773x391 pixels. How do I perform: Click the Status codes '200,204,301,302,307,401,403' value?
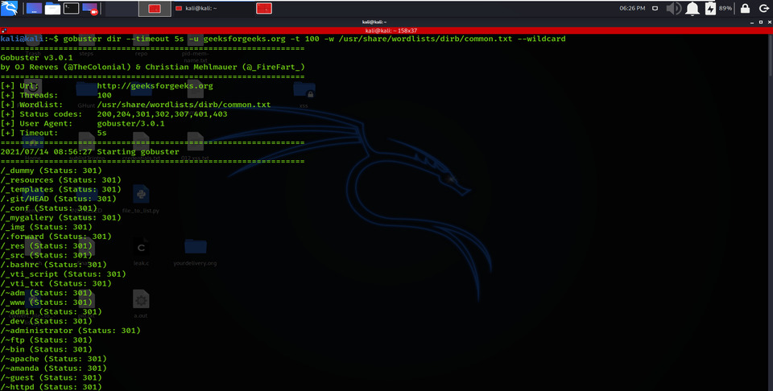pos(162,114)
